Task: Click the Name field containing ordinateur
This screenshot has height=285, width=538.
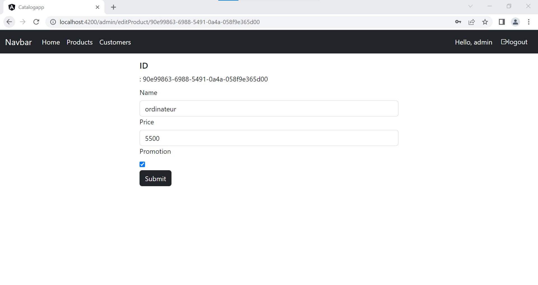Action: coord(269,109)
